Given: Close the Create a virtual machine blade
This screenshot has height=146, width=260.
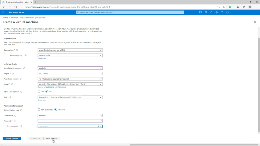Looking at the screenshot, I should coord(255,22).
